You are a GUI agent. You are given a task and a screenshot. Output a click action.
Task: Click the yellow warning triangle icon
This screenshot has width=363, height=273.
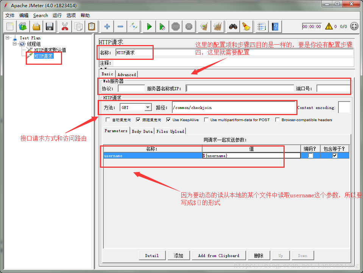pyautogui.click(x=329, y=27)
